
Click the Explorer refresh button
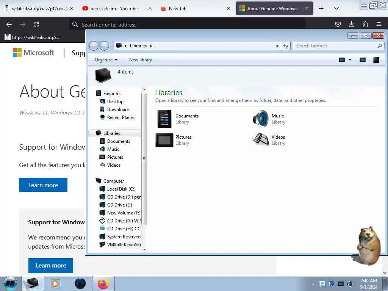click(286, 46)
